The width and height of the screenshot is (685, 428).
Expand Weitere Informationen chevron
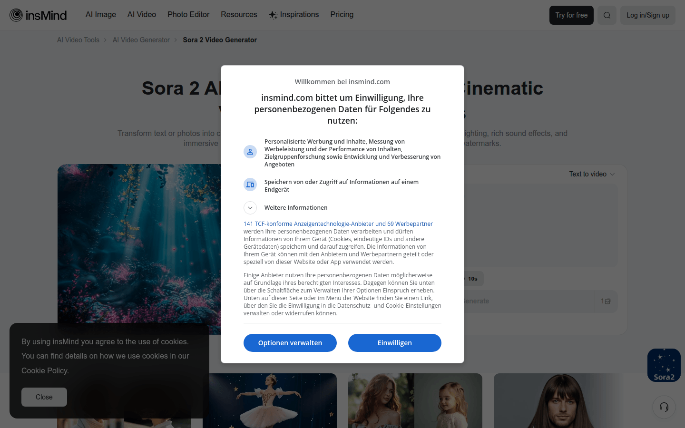pyautogui.click(x=250, y=208)
